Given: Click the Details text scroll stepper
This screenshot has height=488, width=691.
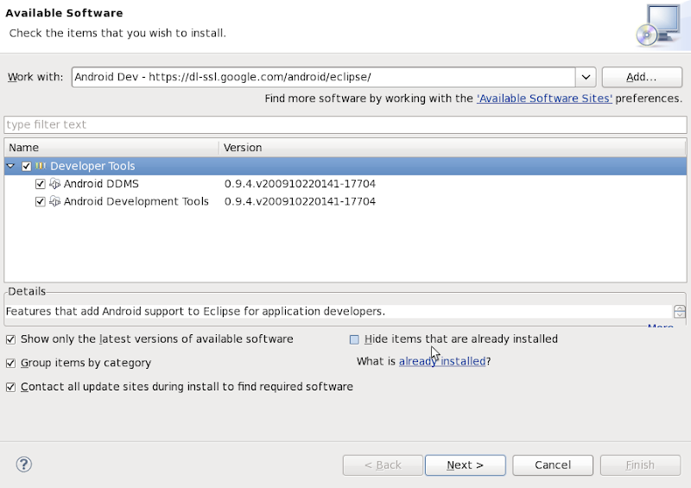Looking at the screenshot, I should (680, 312).
